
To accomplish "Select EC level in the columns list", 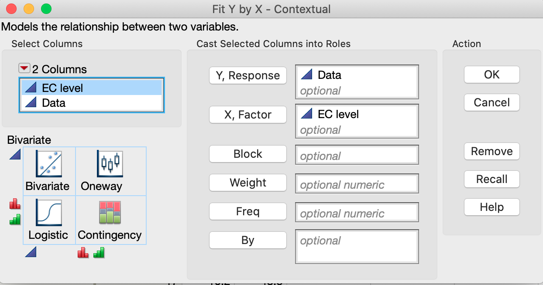I will 62,88.
